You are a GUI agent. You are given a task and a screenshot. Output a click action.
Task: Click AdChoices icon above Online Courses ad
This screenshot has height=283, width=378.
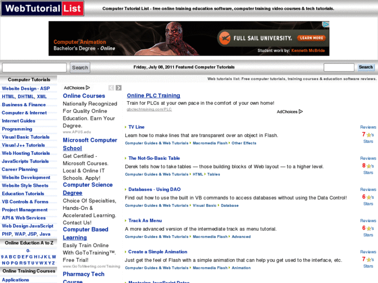tap(88, 88)
